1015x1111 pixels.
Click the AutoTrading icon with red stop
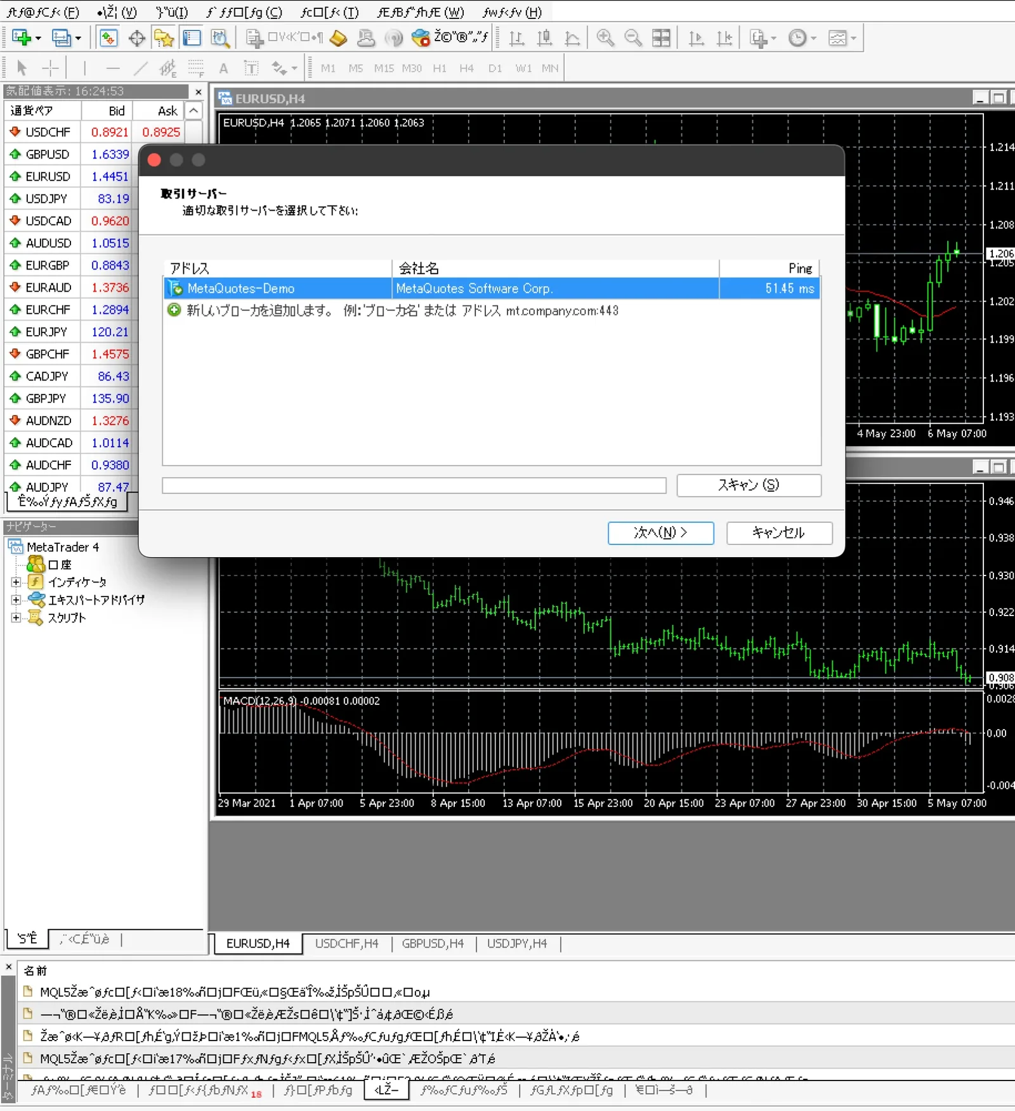(x=420, y=38)
